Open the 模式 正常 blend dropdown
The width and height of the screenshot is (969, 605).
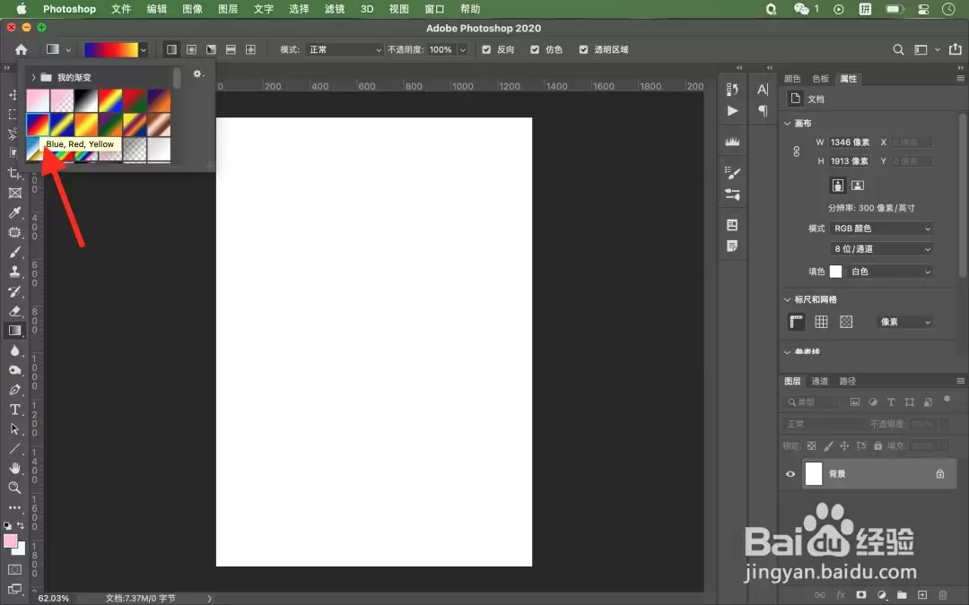pos(344,49)
